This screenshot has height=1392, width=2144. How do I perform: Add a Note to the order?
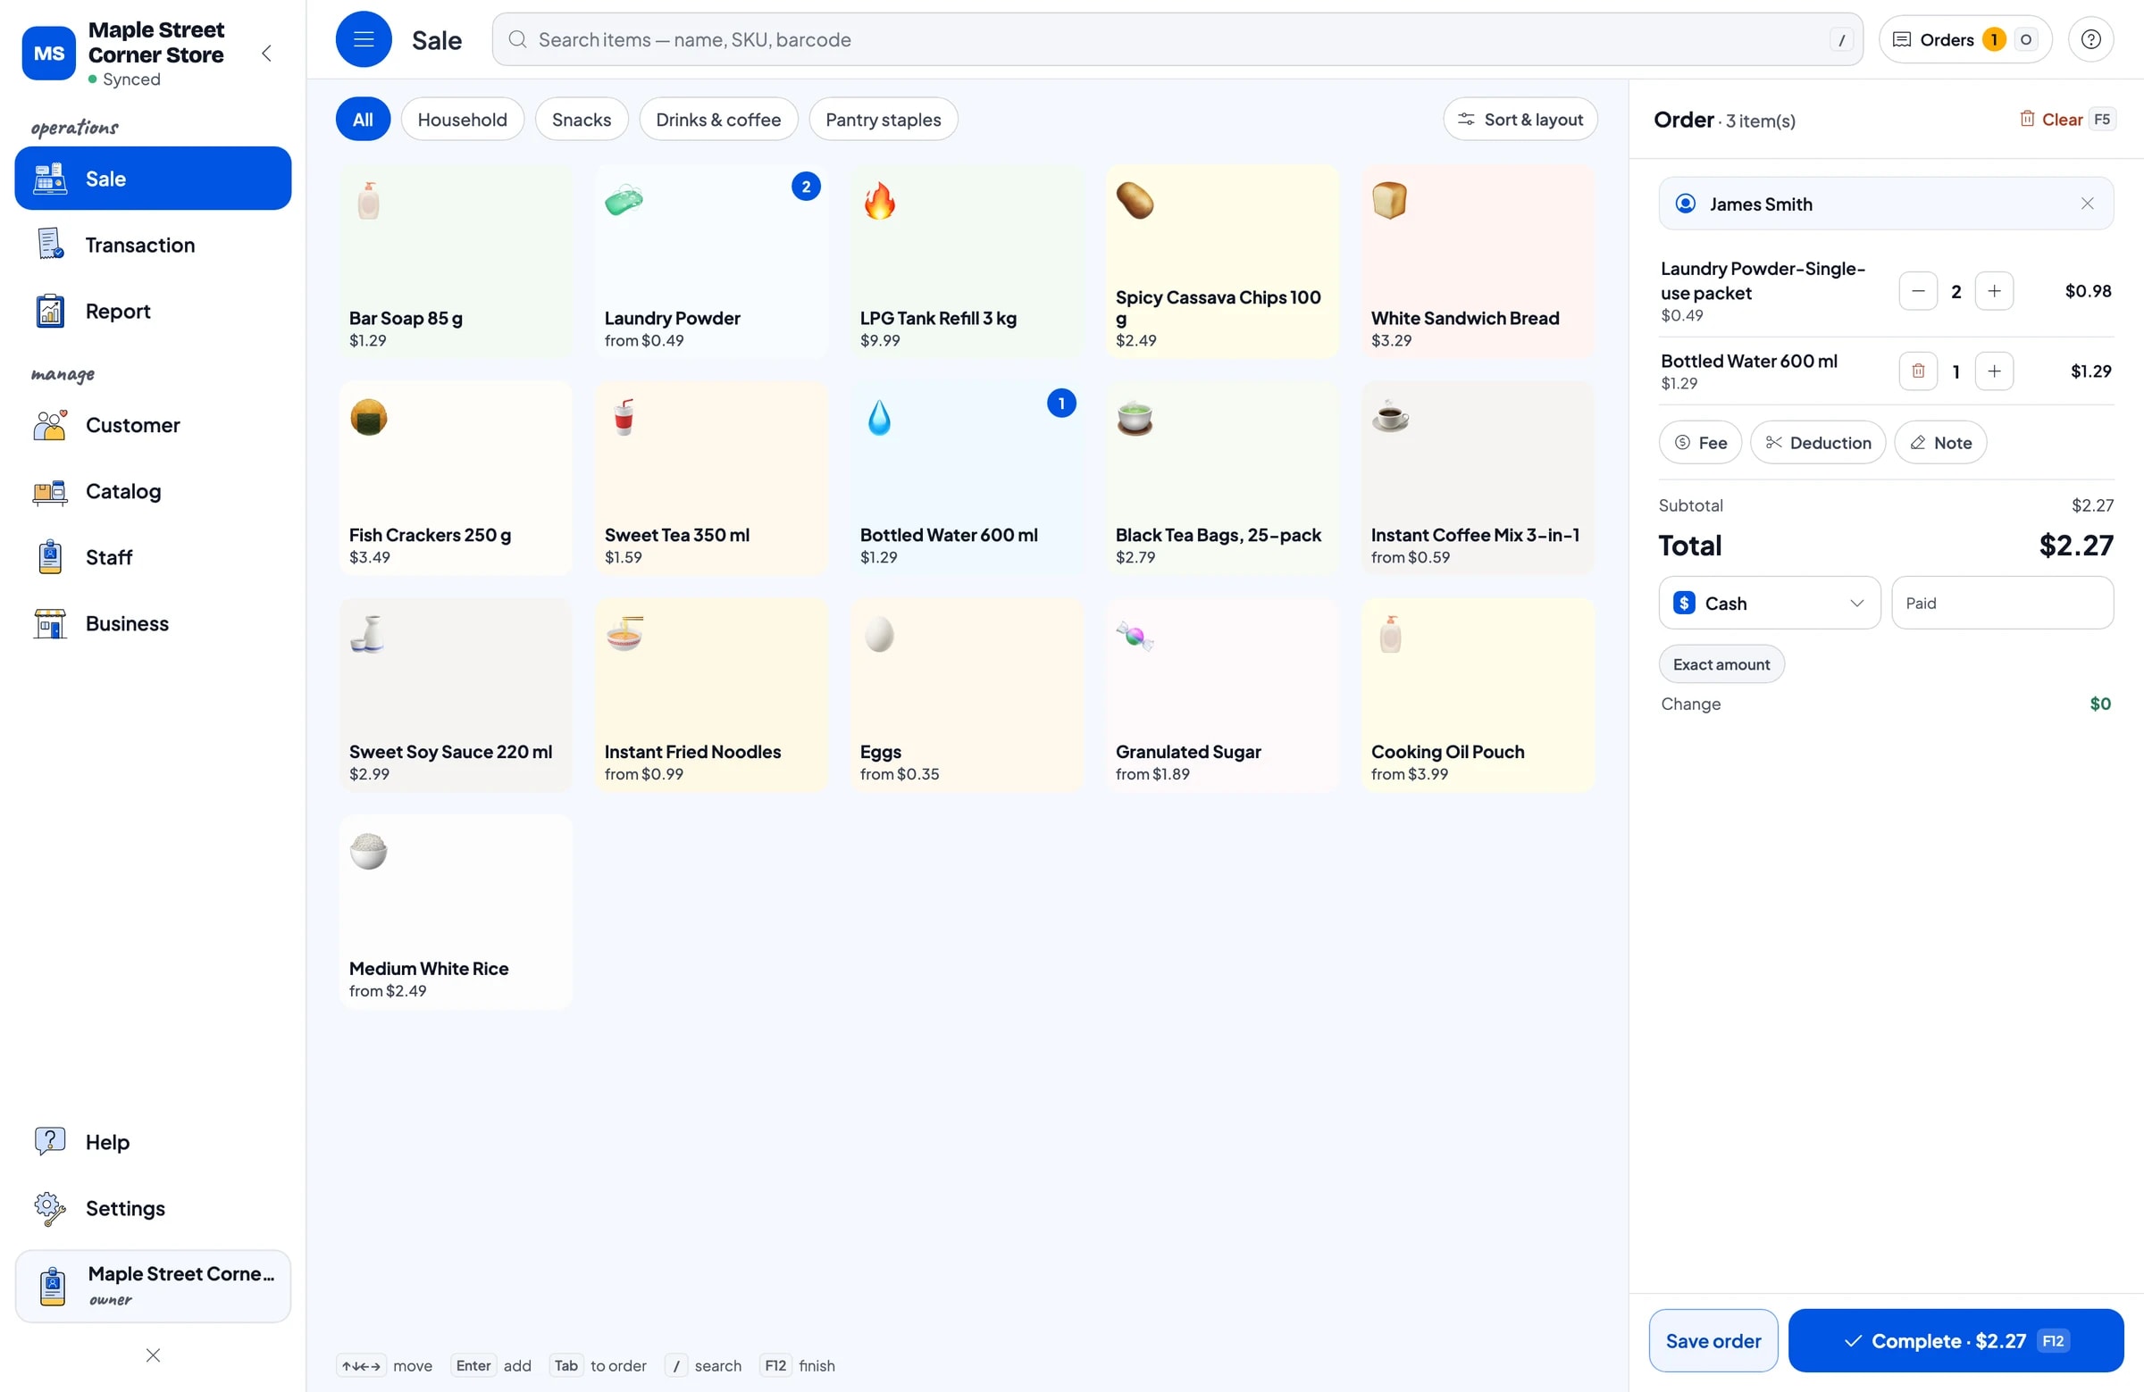1939,443
